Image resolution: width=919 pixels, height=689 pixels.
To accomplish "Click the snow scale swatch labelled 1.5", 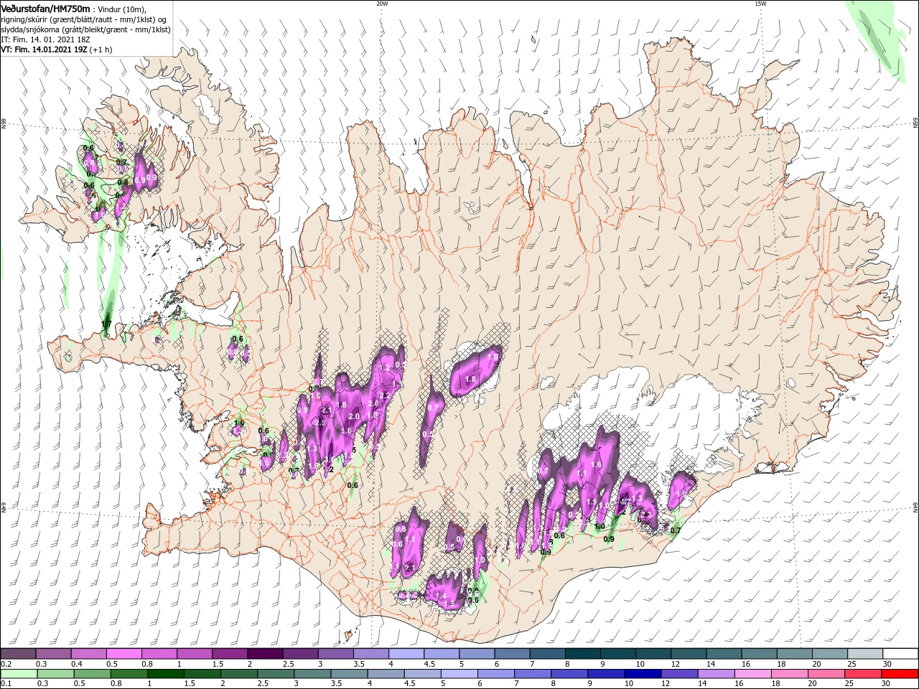I will coord(230,654).
